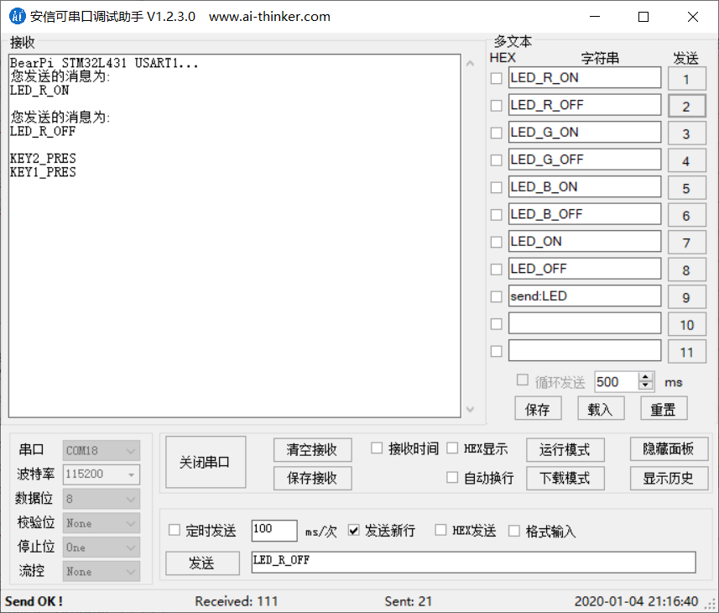Image resolution: width=719 pixels, height=613 pixels.
Task: Toggle HEX checkbox for LED_B_OFF row
Action: point(496,215)
